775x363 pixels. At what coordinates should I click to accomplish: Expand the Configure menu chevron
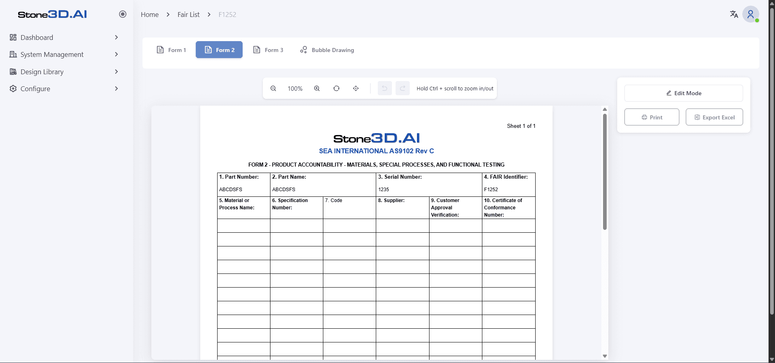(116, 89)
